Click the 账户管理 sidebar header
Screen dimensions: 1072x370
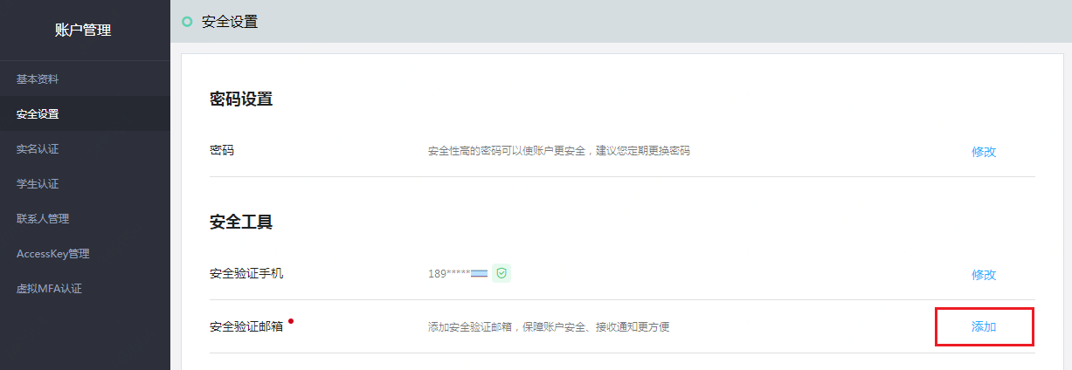pos(83,30)
